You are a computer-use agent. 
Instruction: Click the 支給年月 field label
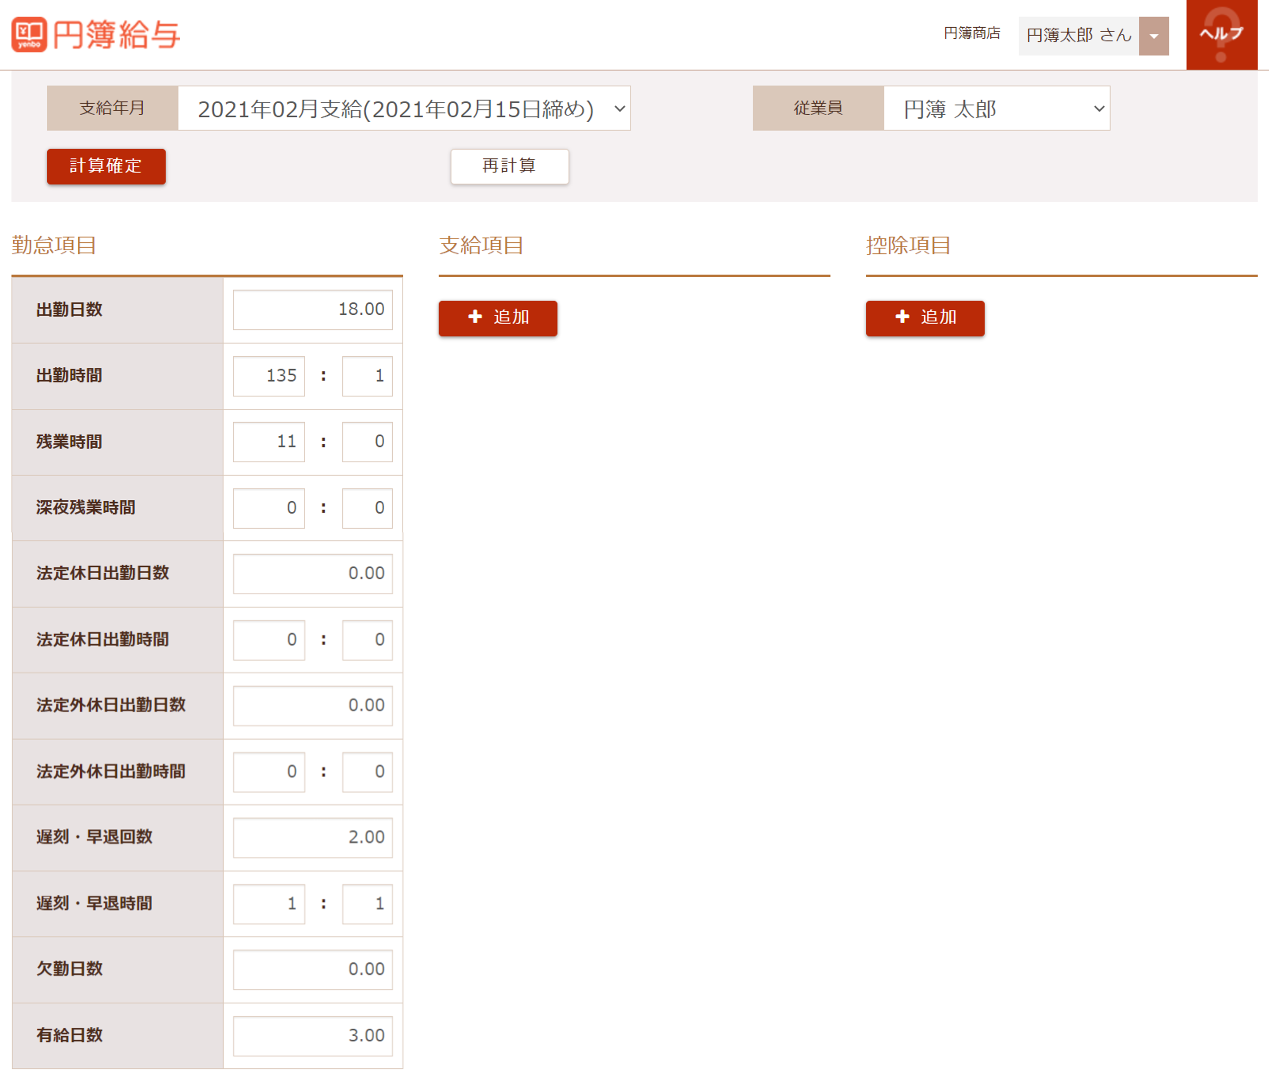point(112,109)
